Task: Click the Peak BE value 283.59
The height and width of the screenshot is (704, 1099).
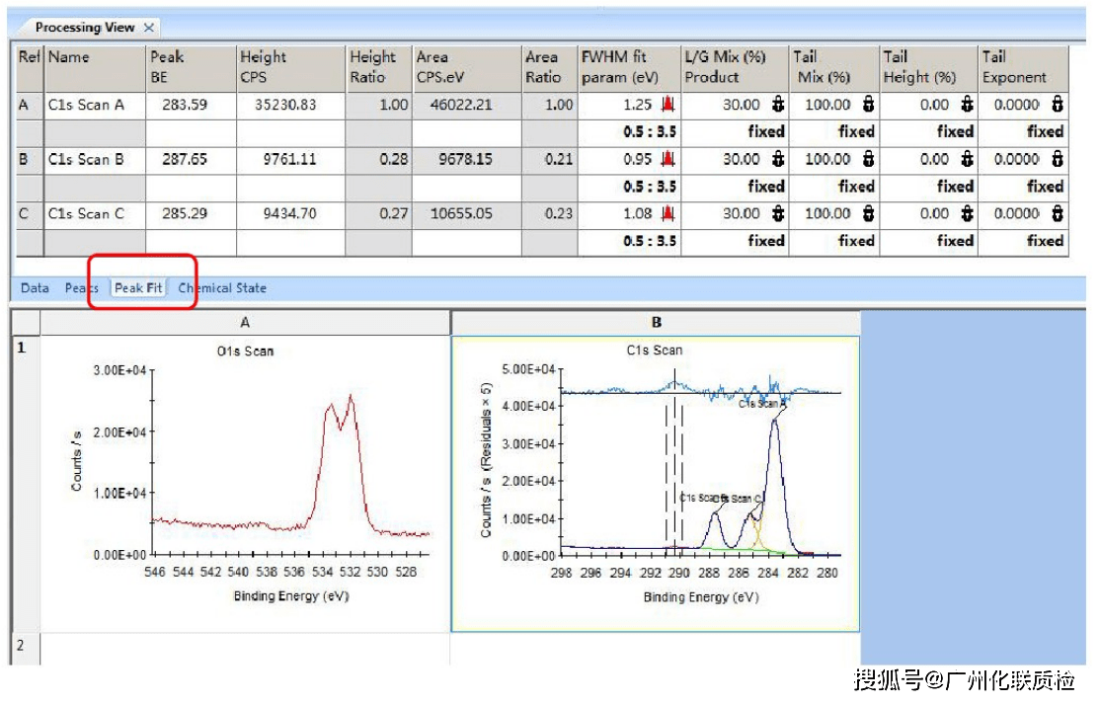Action: tap(185, 106)
